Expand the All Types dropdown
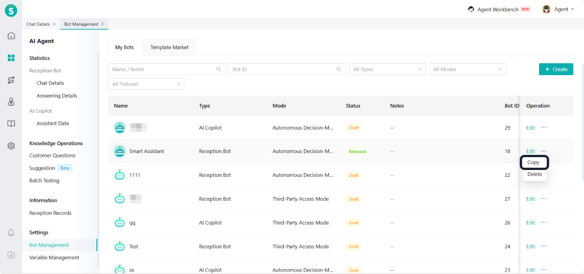Image resolution: width=584 pixels, height=274 pixels. (387, 69)
